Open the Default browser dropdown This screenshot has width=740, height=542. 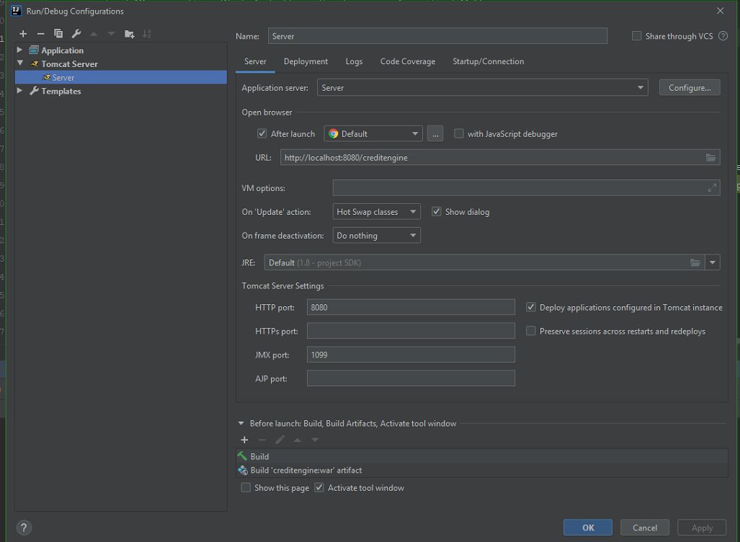click(x=373, y=133)
